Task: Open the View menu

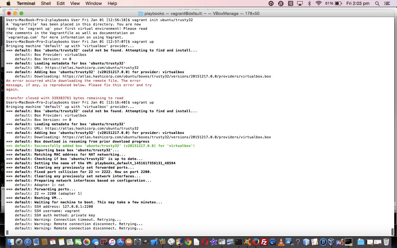Action: point(75,3)
